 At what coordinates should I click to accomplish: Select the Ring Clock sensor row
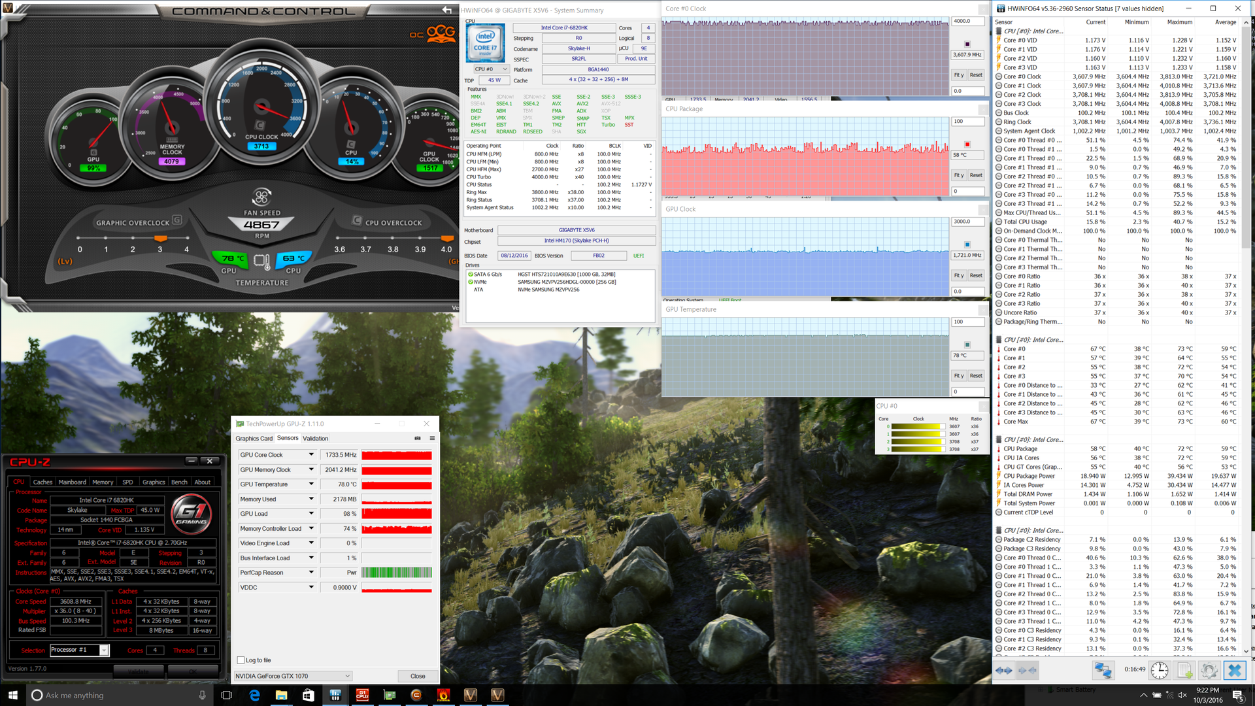[x=1117, y=122]
